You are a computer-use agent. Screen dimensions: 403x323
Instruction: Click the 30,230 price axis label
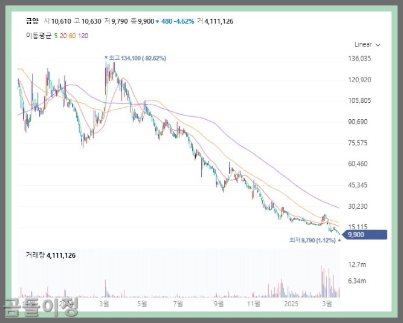click(358, 206)
